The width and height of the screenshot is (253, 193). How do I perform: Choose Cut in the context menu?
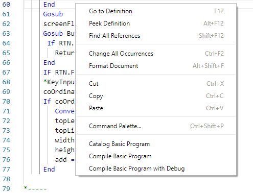pyautogui.click(x=156, y=84)
